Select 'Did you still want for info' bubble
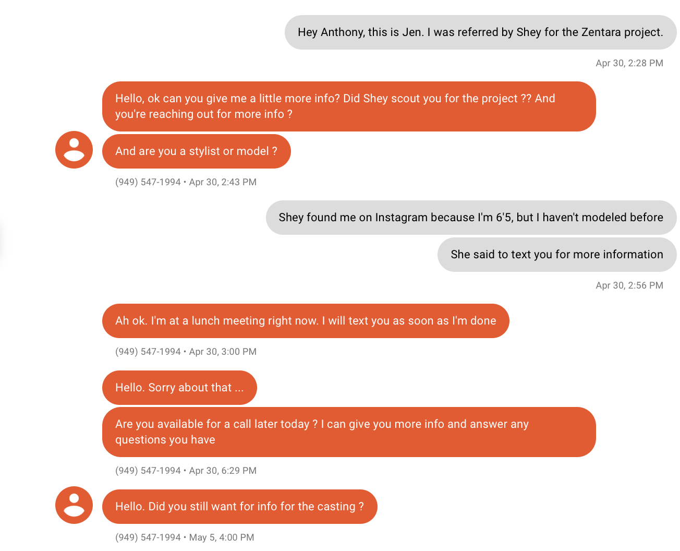The height and width of the screenshot is (551, 680). point(240,507)
